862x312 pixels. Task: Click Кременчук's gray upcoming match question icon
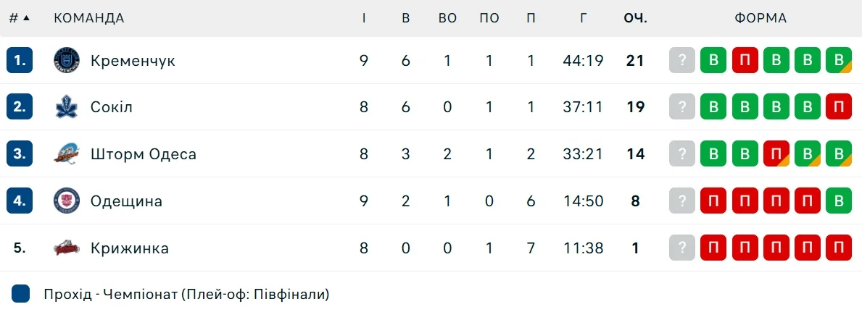(x=681, y=61)
